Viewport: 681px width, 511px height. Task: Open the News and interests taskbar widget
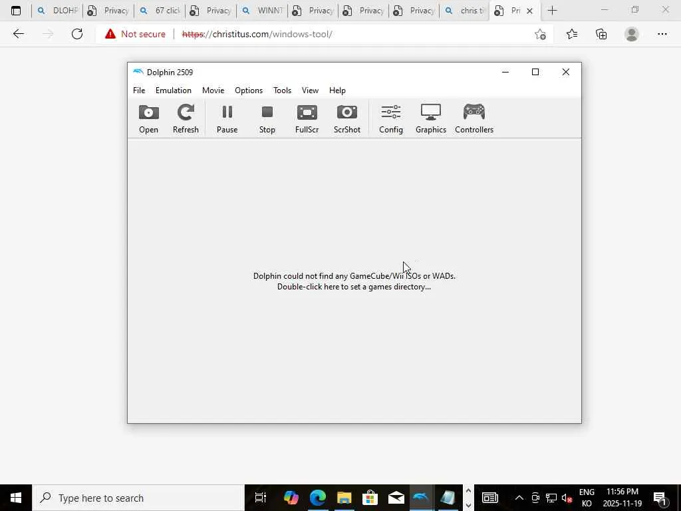[490, 498]
